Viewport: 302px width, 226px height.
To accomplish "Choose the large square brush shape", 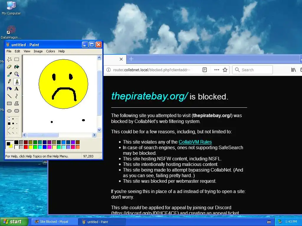I will 9,124.
